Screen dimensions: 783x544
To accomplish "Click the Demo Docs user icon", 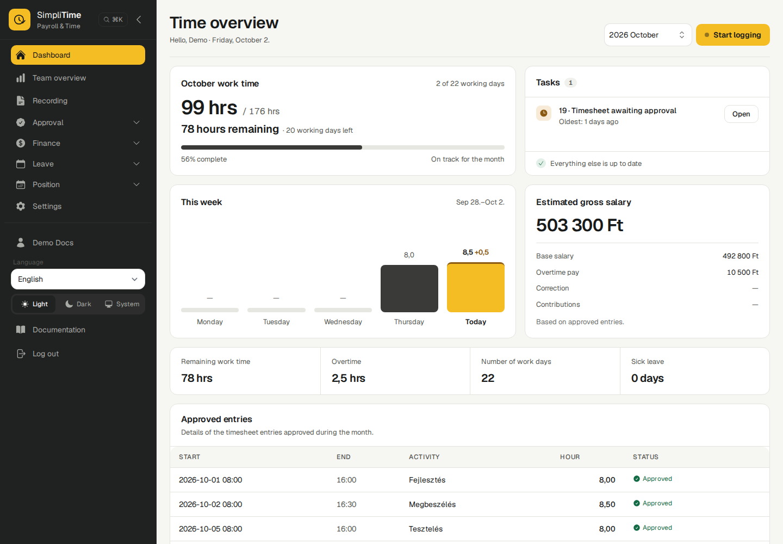I will [21, 243].
